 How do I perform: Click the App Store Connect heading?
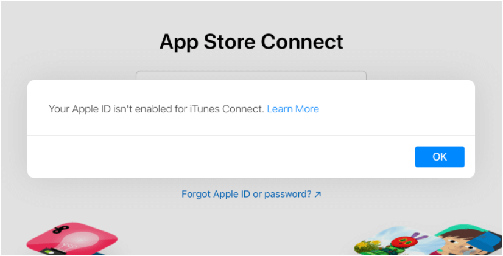(251, 41)
